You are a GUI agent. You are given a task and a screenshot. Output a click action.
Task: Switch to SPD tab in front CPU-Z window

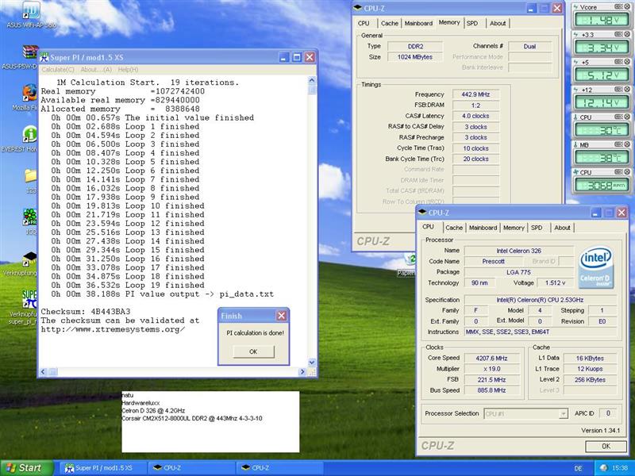537,228
